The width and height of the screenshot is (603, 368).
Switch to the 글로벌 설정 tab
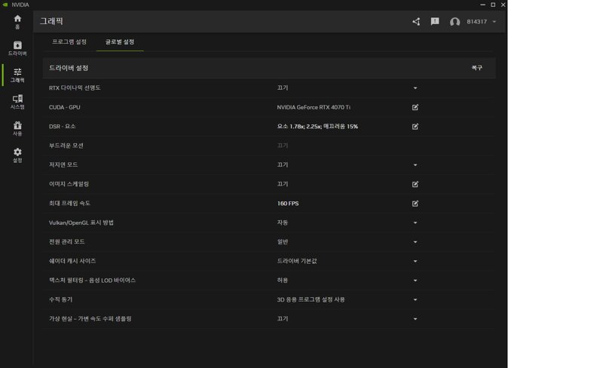[x=120, y=41]
